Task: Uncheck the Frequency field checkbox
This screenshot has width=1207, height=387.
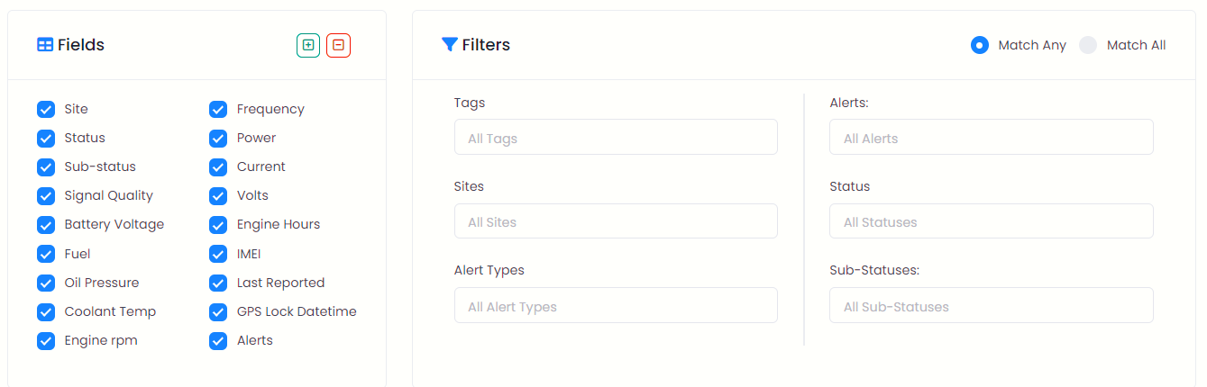Action: tap(218, 109)
